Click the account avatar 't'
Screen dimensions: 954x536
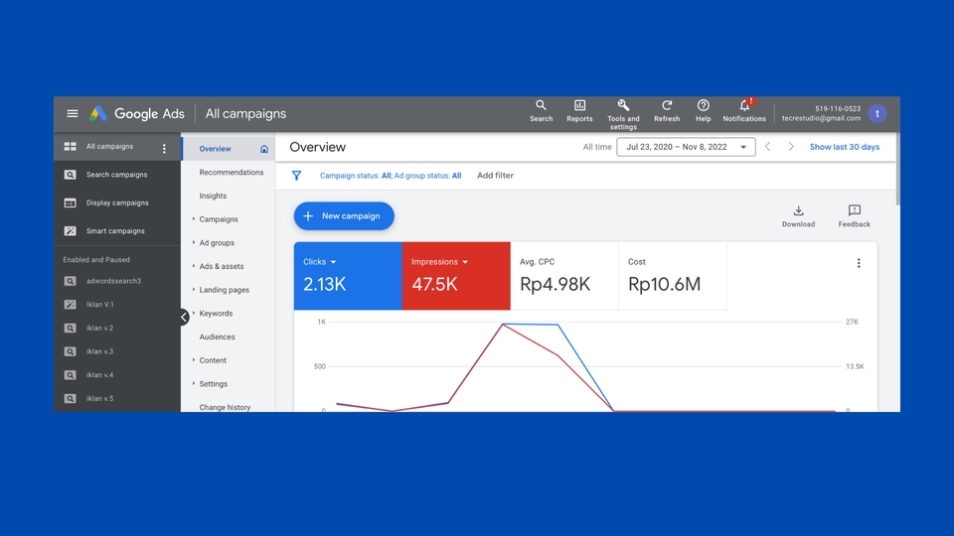876,113
